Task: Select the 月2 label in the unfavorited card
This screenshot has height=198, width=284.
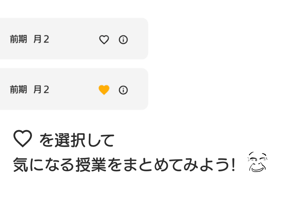Action: [x=41, y=39]
